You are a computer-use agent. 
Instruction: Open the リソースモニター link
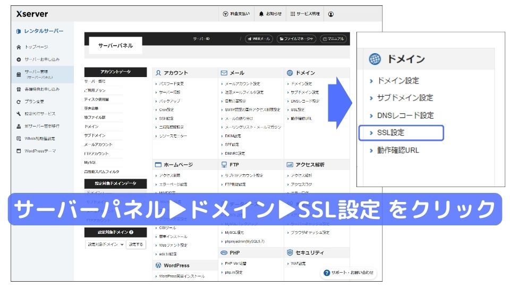click(x=173, y=136)
